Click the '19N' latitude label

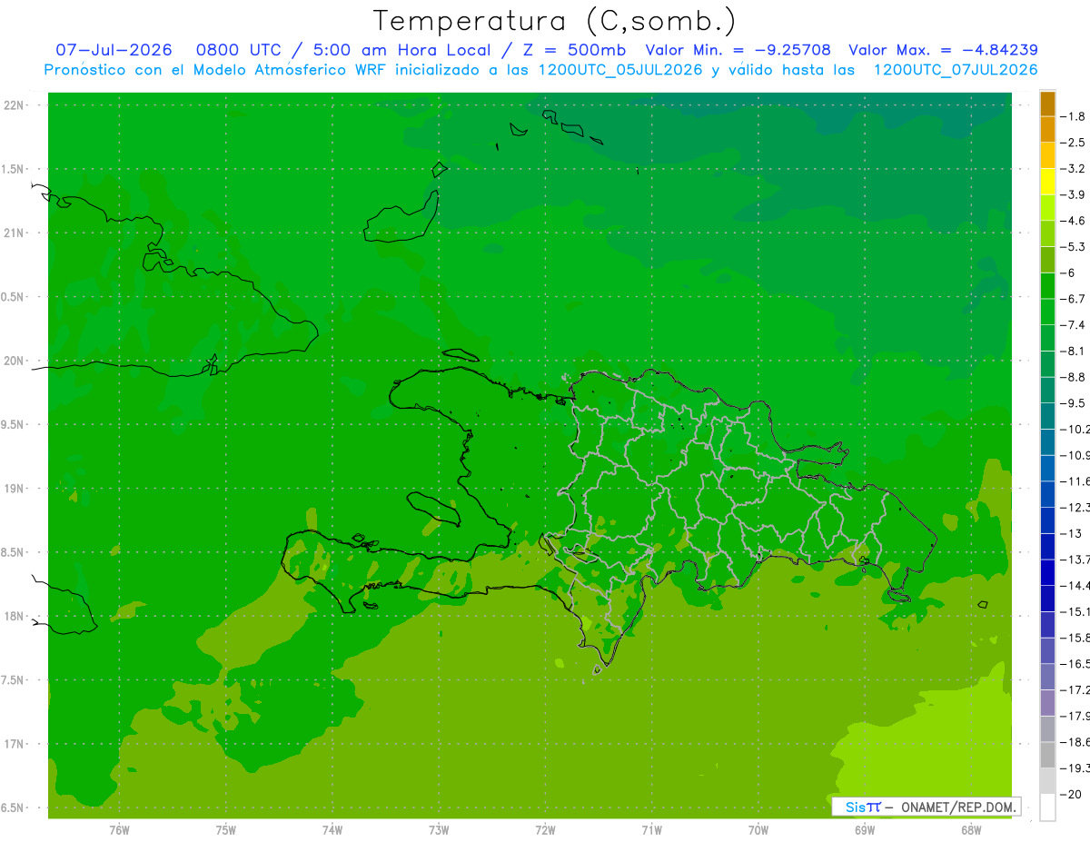14,489
